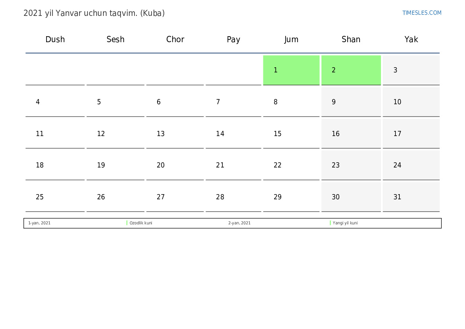Select day 28 in the calendar

pyautogui.click(x=233, y=197)
